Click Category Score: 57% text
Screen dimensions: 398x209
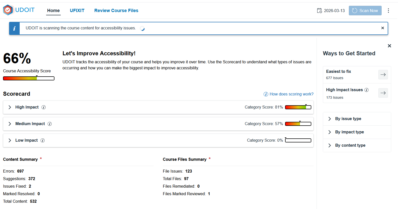point(264,124)
